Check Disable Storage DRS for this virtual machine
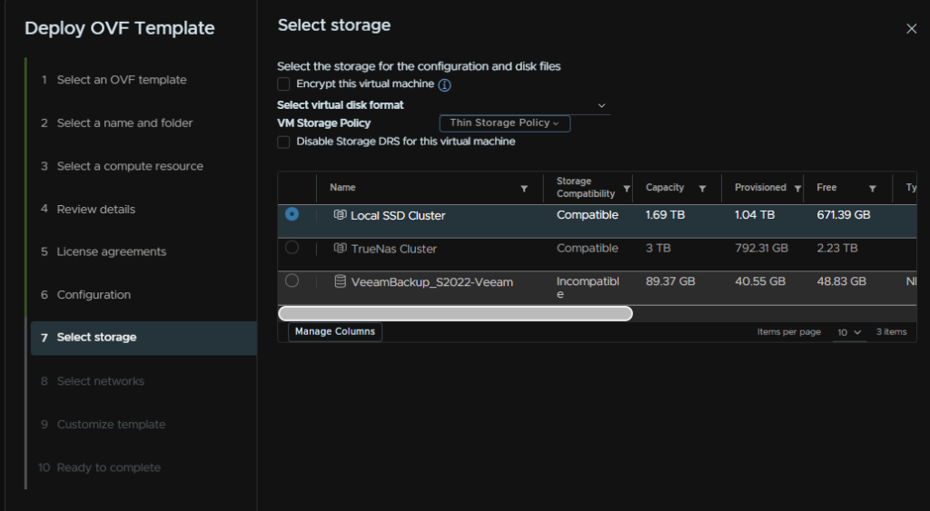The width and height of the screenshot is (930, 511). coord(283,142)
